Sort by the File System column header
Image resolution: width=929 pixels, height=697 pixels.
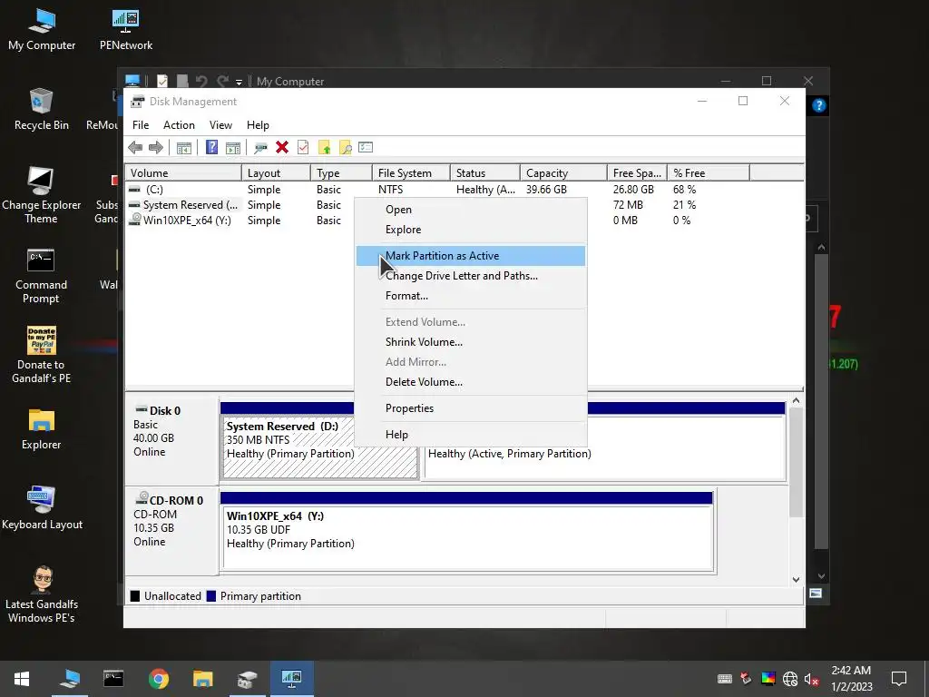click(x=411, y=173)
